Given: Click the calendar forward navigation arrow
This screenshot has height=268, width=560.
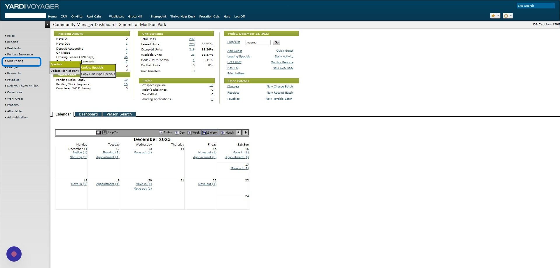Looking at the screenshot, I should click(246, 132).
